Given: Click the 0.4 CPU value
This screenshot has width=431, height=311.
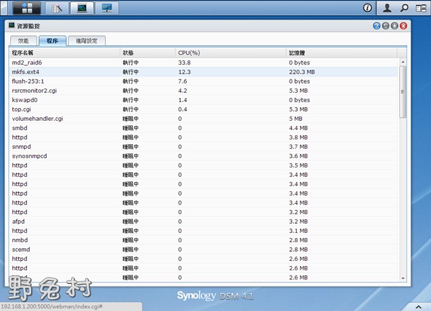Looking at the screenshot, I should click(x=183, y=109).
